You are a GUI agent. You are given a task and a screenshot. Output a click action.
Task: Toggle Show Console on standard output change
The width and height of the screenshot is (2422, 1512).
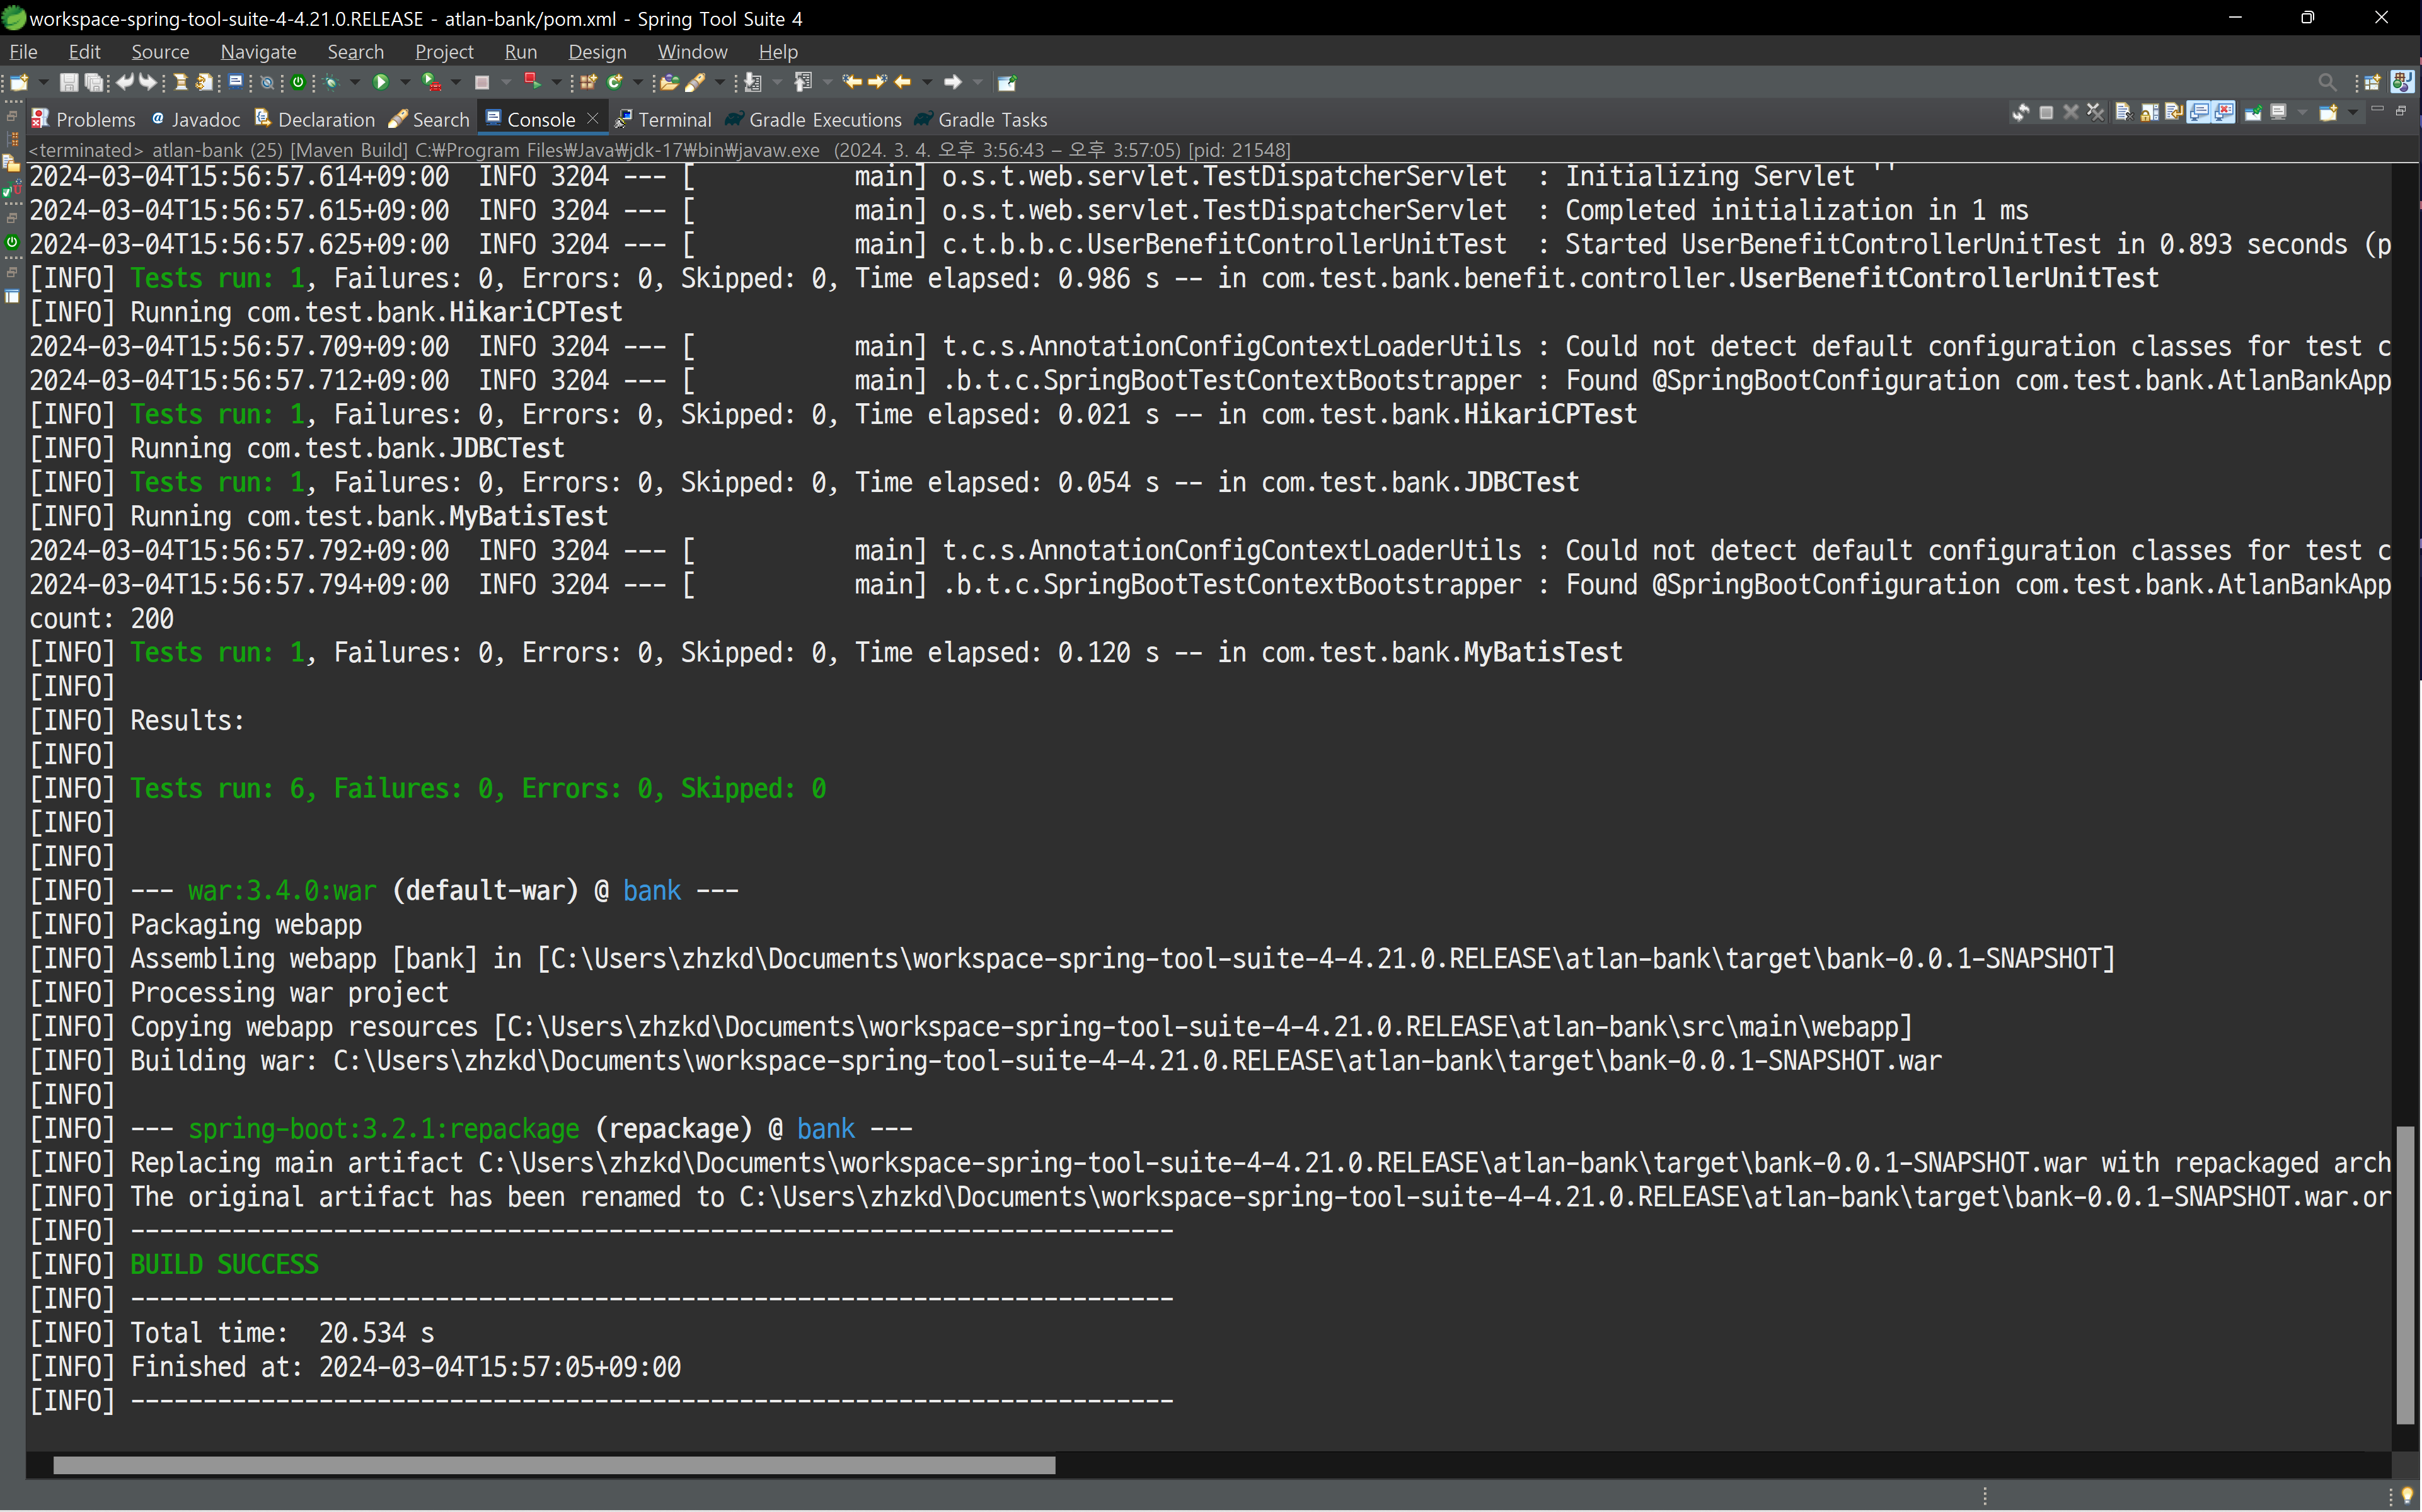(x=2199, y=112)
